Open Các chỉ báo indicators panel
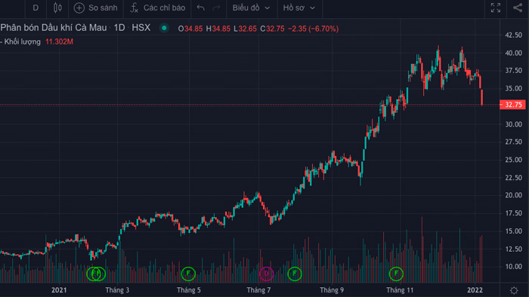Screen dimensions: 529x297 click(157, 8)
